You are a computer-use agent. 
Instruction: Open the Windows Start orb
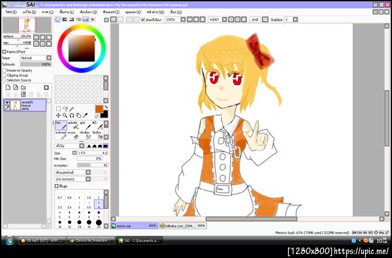10,240
